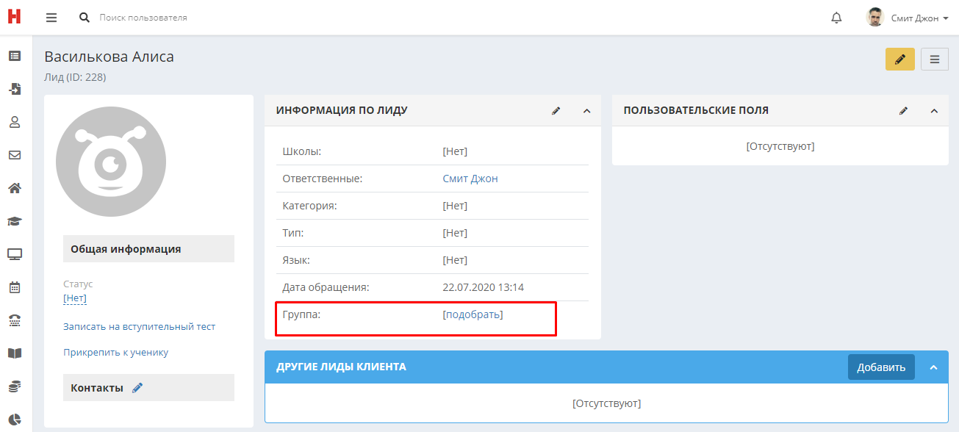Click the yellow edit pencil button
Screen dimensions: 959x432
pos(900,60)
